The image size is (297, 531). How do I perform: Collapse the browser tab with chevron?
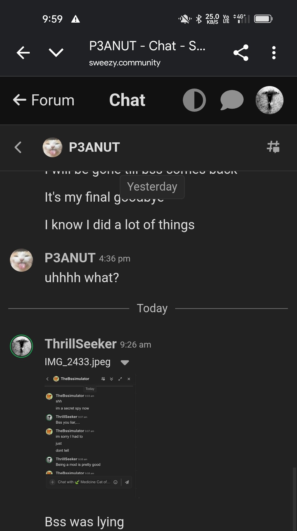tap(56, 52)
